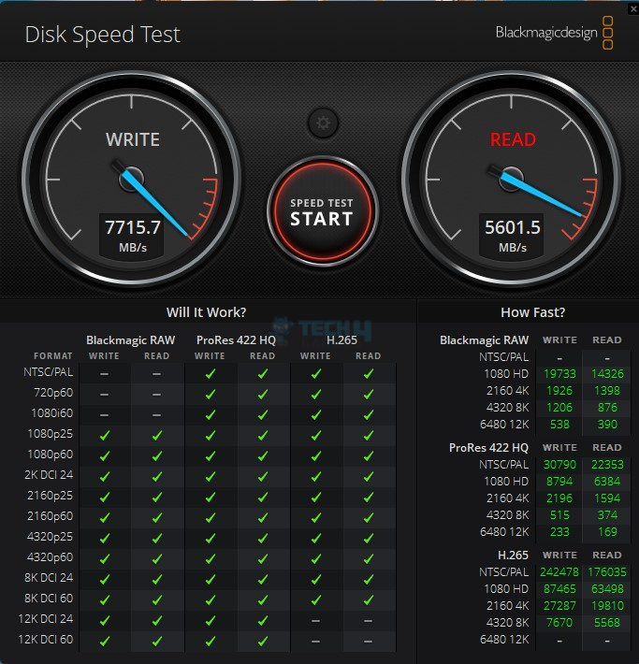This screenshot has width=639, height=664.
Task: Click H.265 write dash for 12K DCI 24
Action: [315, 621]
